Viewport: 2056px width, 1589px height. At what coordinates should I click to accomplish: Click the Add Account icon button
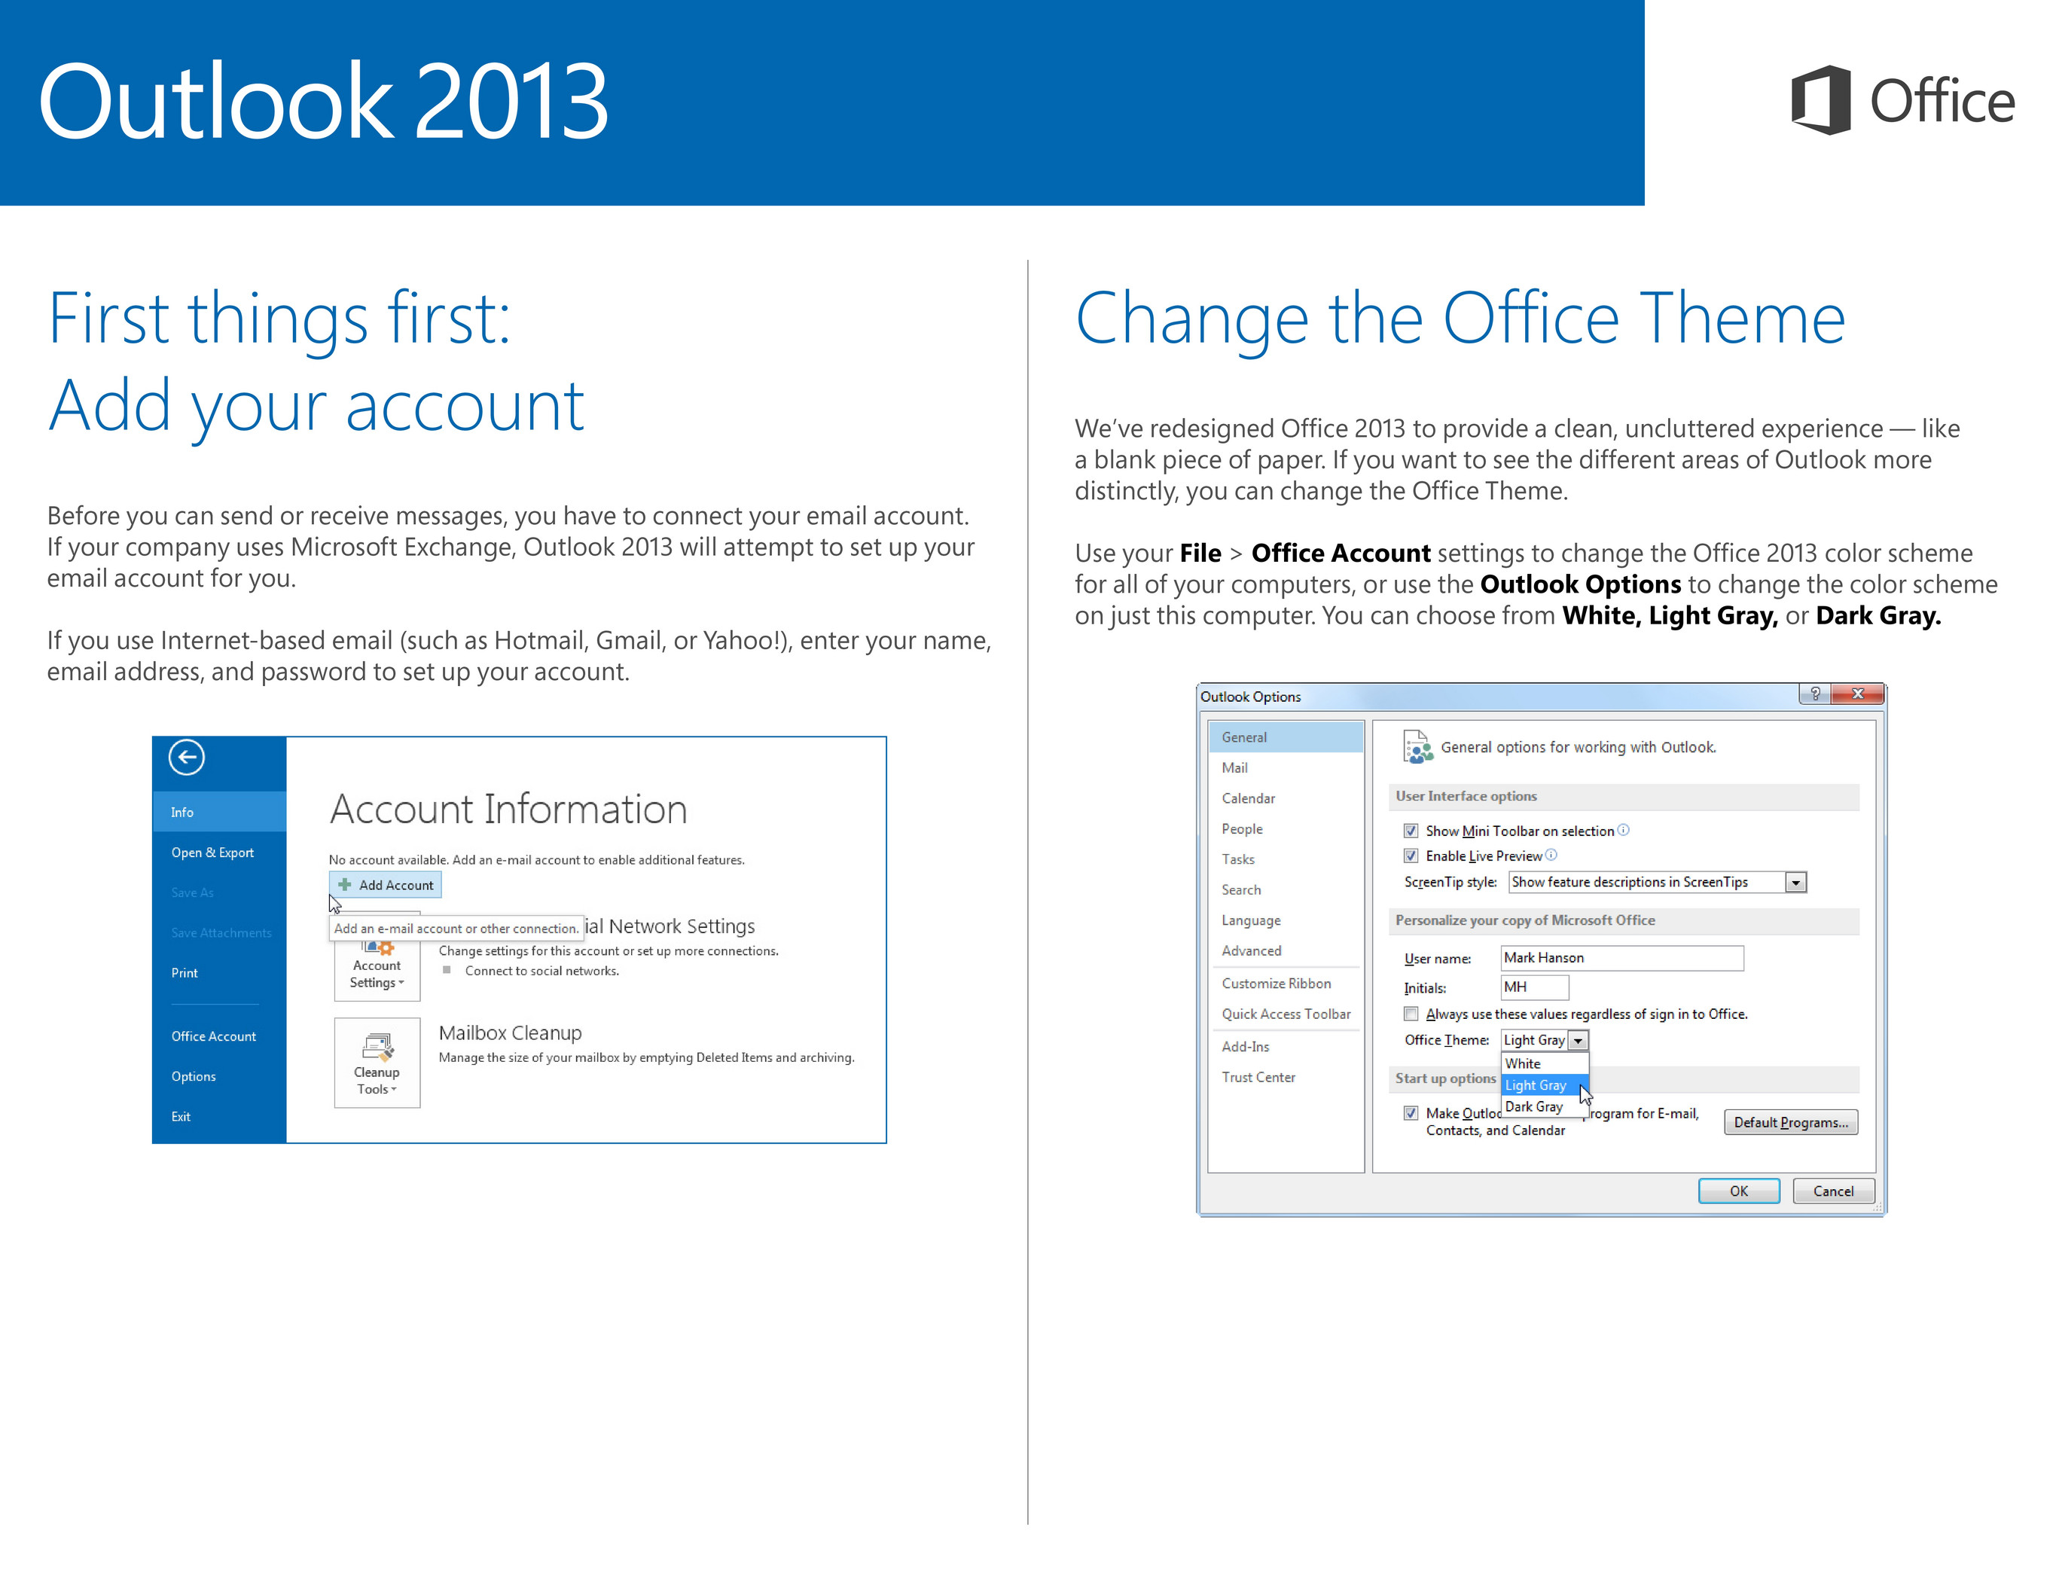[x=374, y=880]
